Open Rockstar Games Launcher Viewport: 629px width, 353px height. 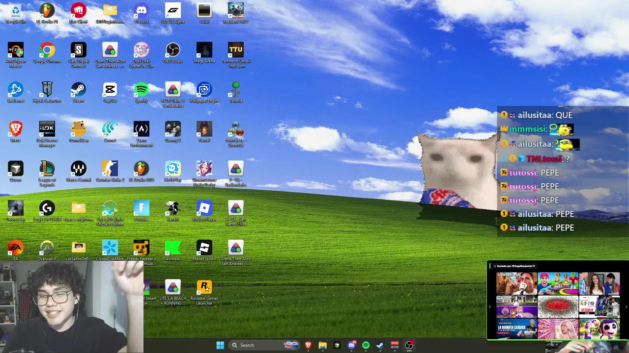tap(204, 293)
